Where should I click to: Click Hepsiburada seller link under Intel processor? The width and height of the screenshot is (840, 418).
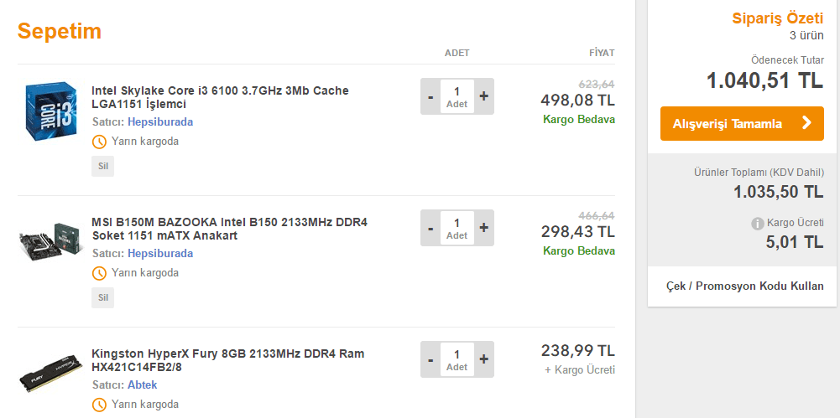click(159, 121)
